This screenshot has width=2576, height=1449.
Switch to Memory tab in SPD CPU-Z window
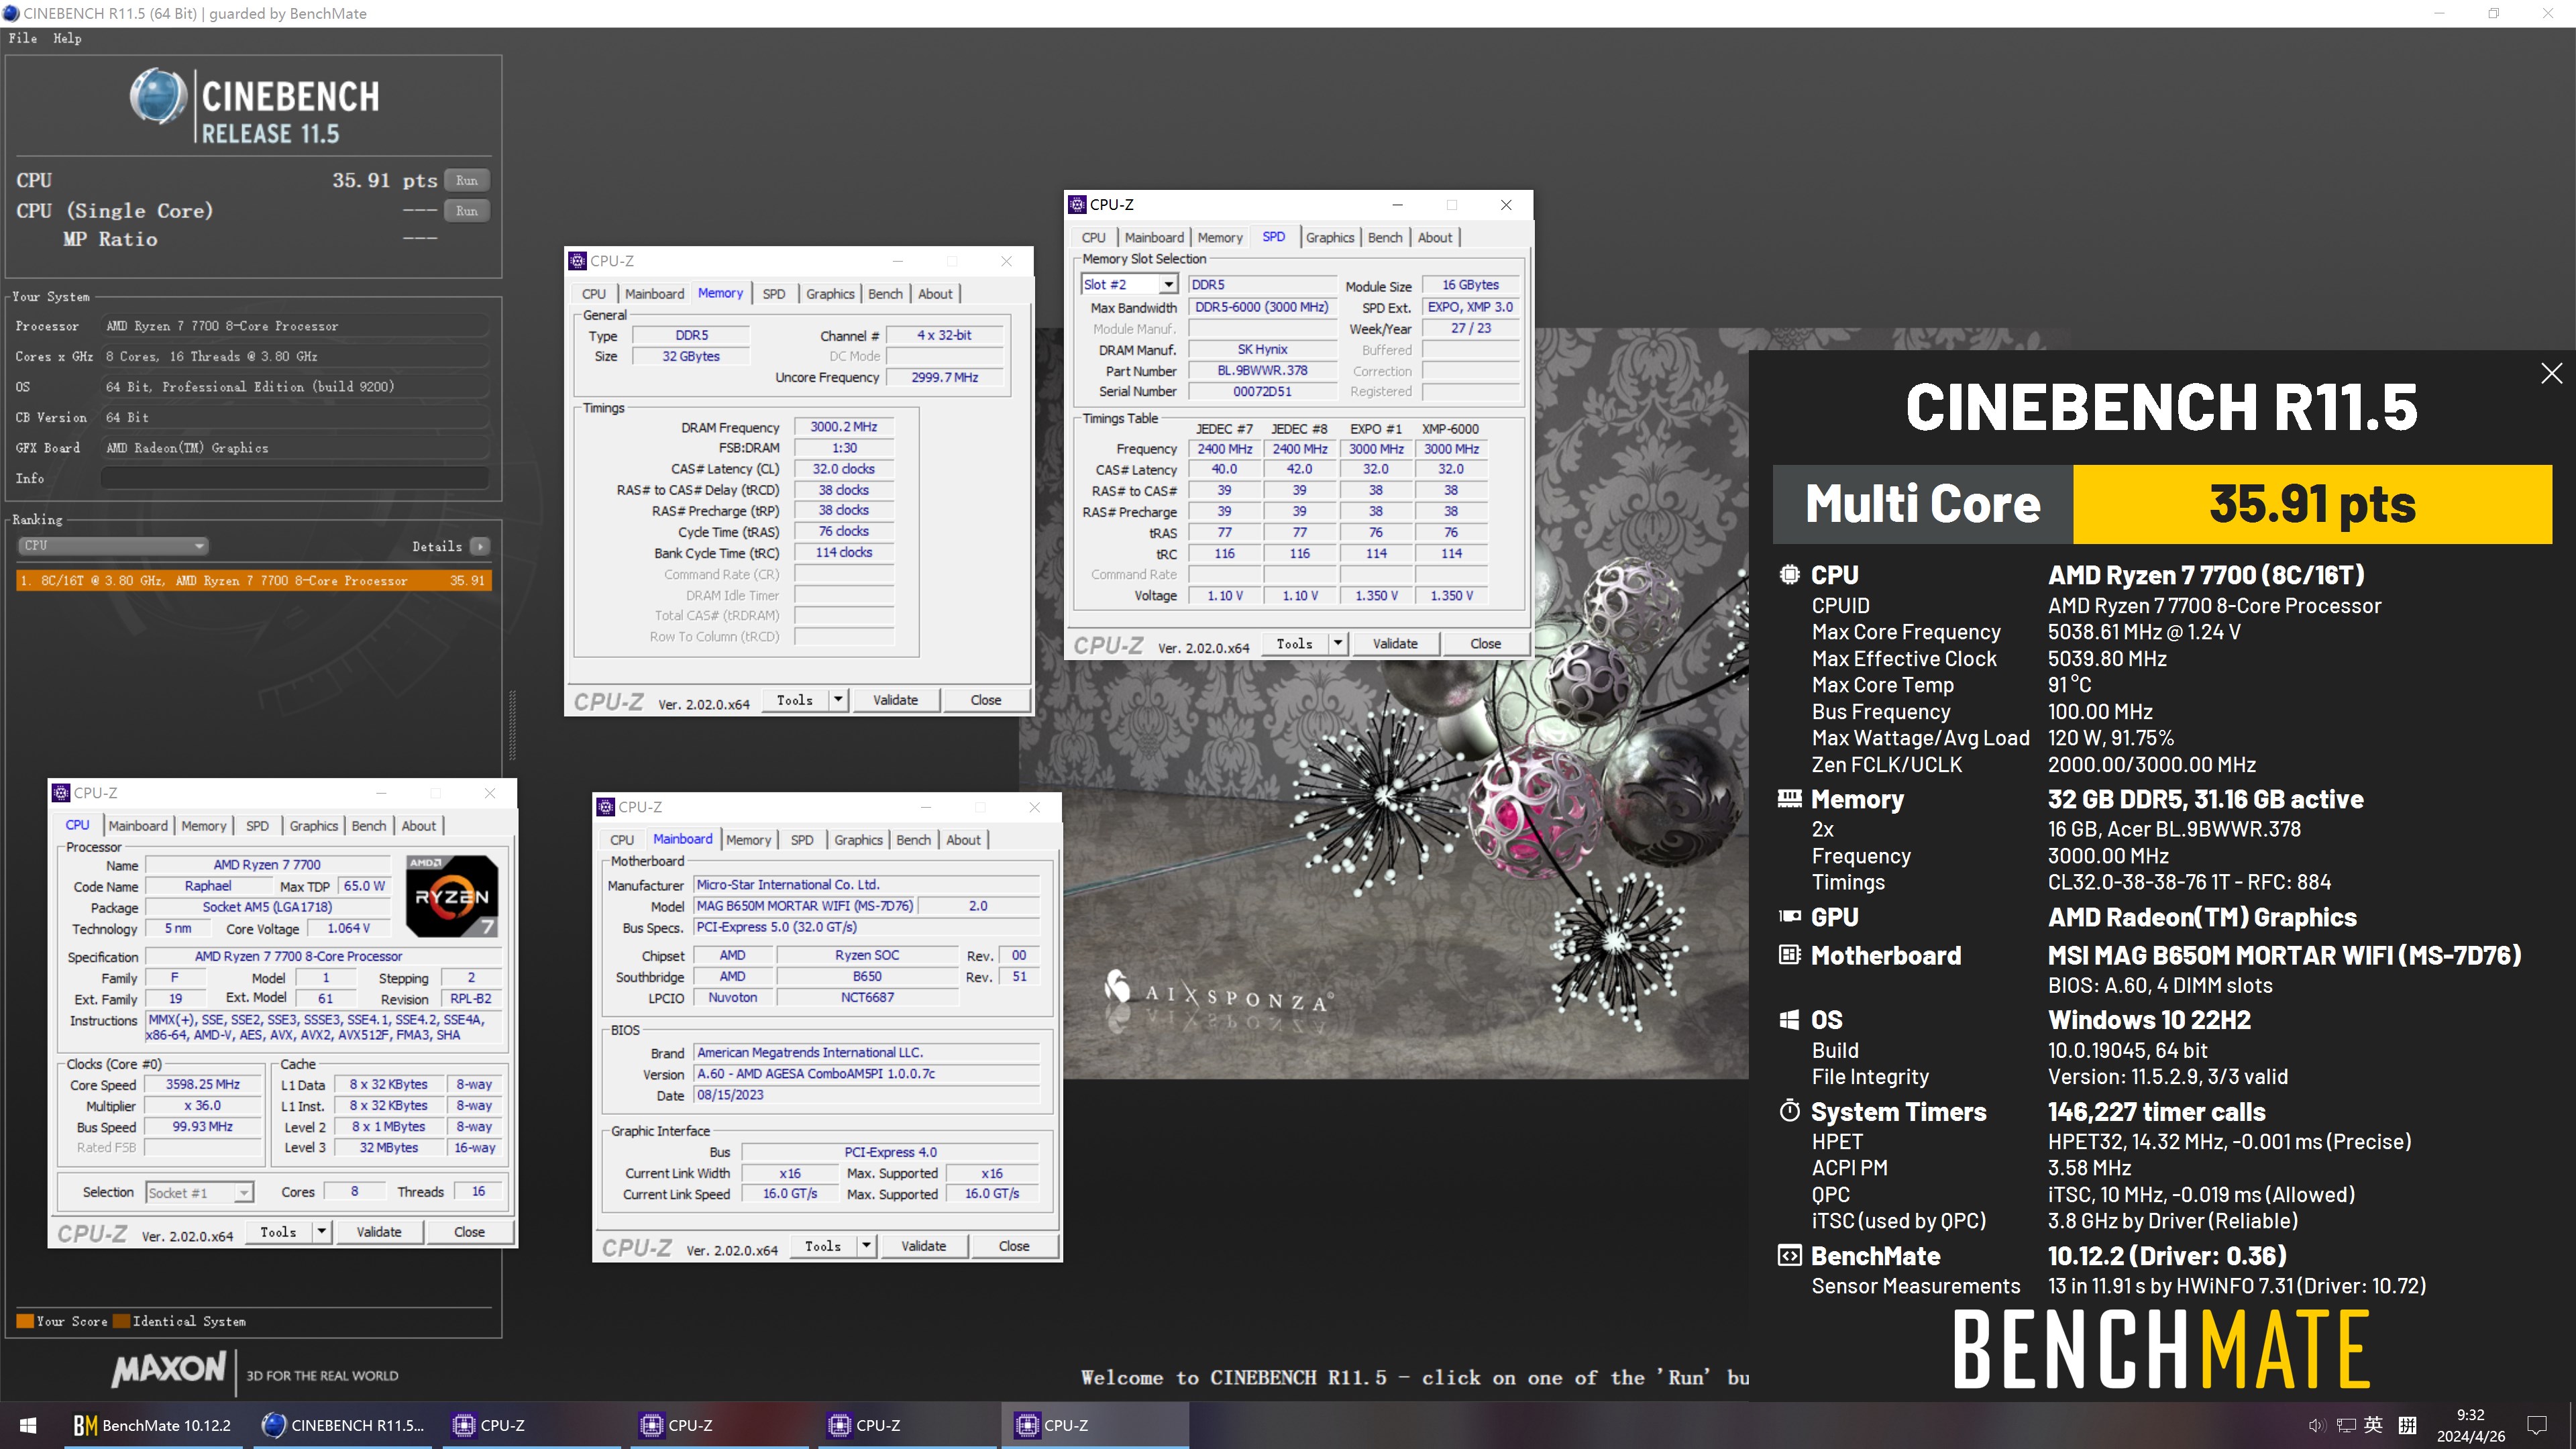point(1220,238)
